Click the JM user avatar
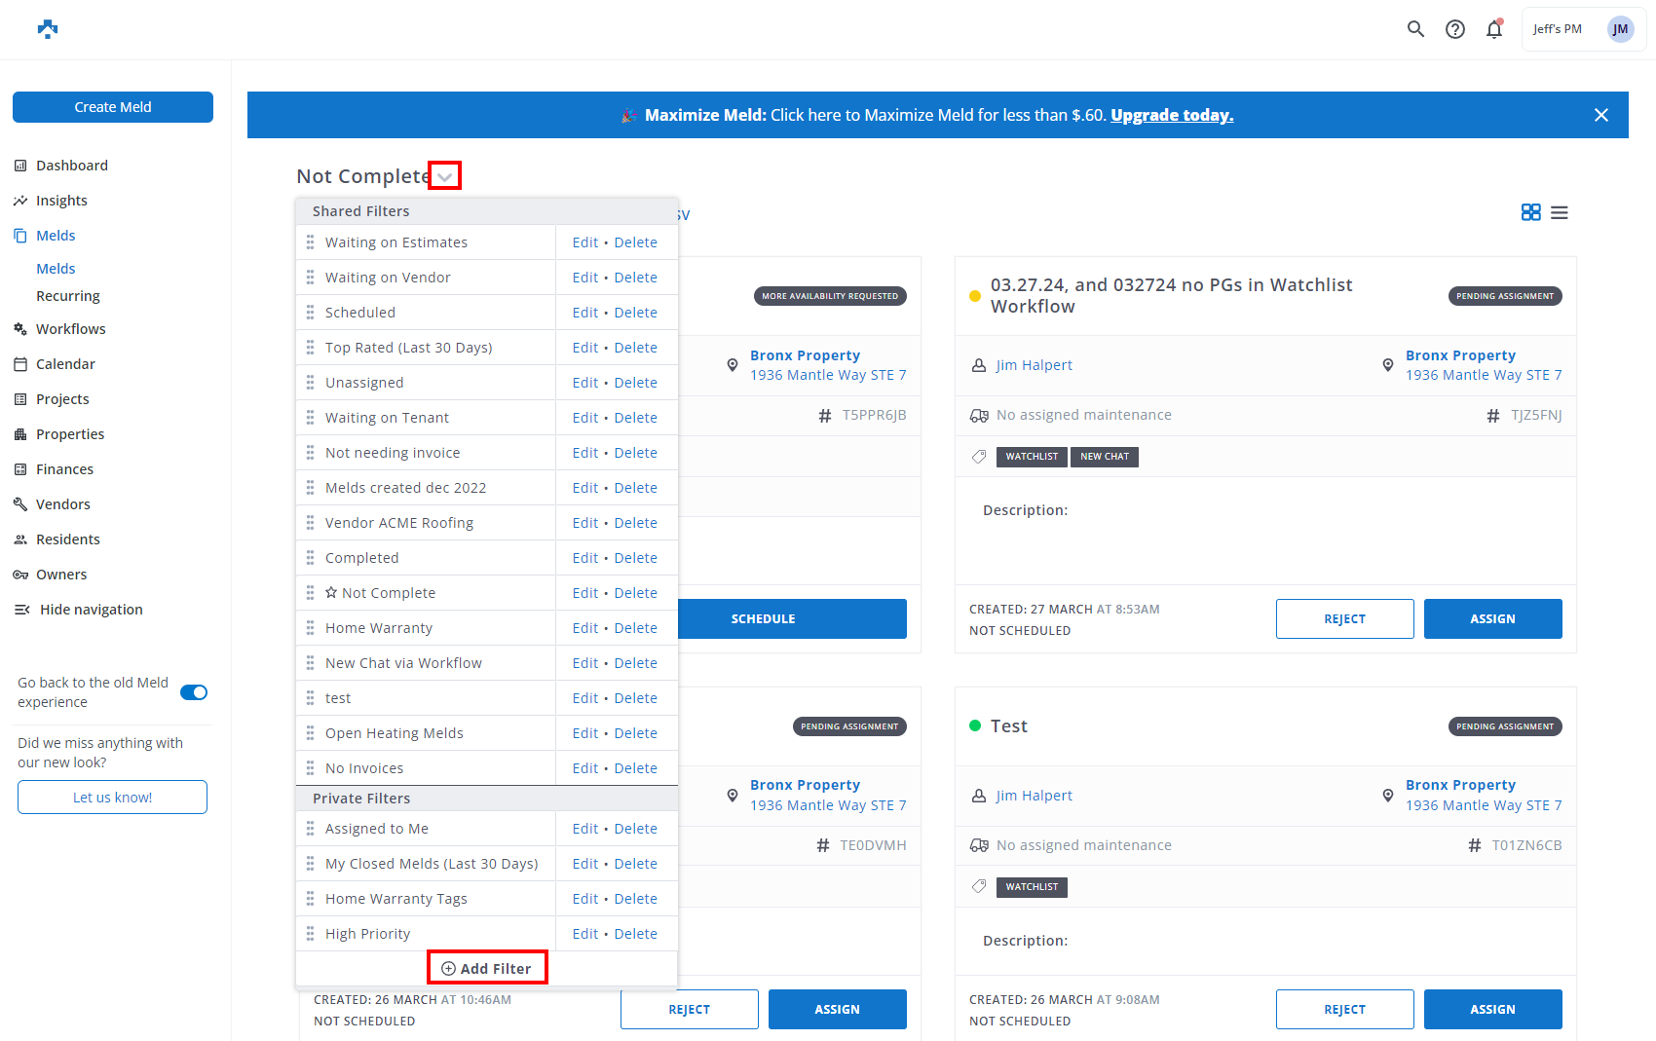 [x=1620, y=29]
